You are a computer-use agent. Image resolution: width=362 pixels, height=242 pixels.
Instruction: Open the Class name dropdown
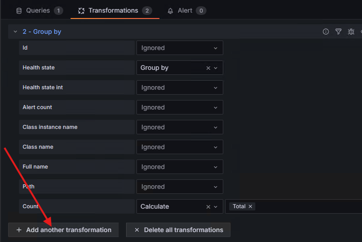click(179, 147)
